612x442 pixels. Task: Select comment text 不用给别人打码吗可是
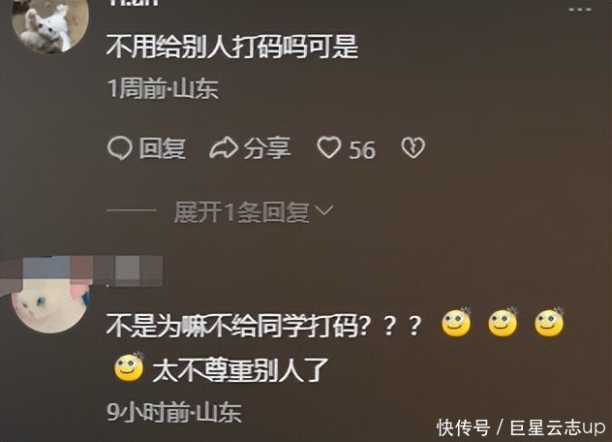point(232,47)
